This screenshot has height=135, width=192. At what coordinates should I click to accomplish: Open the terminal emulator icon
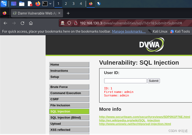(x=45, y=4)
